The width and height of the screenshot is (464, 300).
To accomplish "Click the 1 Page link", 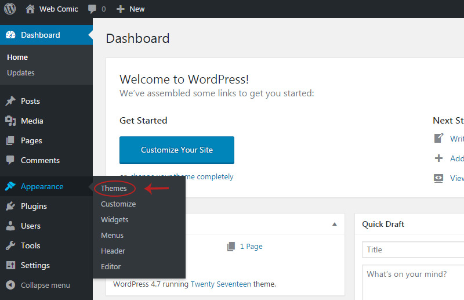I will (x=251, y=247).
